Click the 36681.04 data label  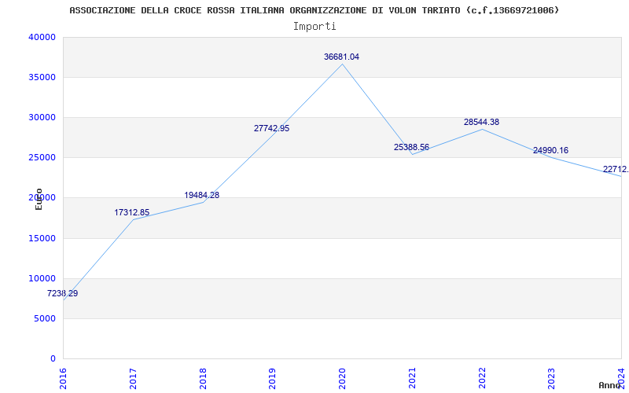click(x=341, y=57)
